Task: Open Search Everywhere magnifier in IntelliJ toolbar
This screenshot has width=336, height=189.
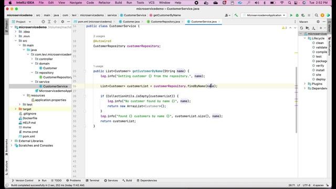Action: (x=316, y=15)
